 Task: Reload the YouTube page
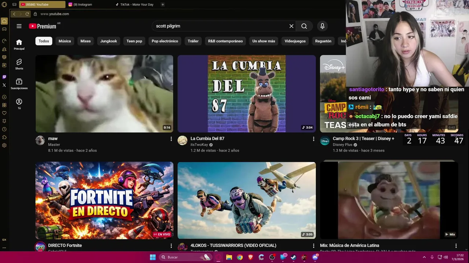pyautogui.click(x=27, y=14)
